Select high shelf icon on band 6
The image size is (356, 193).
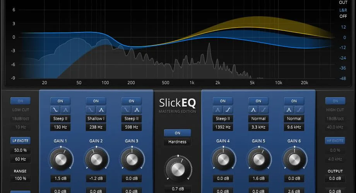pyautogui.click(x=299, y=110)
